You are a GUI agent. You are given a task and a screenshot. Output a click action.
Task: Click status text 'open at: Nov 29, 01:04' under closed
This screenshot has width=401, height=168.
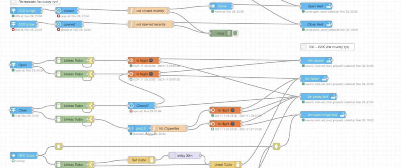click(75, 16)
